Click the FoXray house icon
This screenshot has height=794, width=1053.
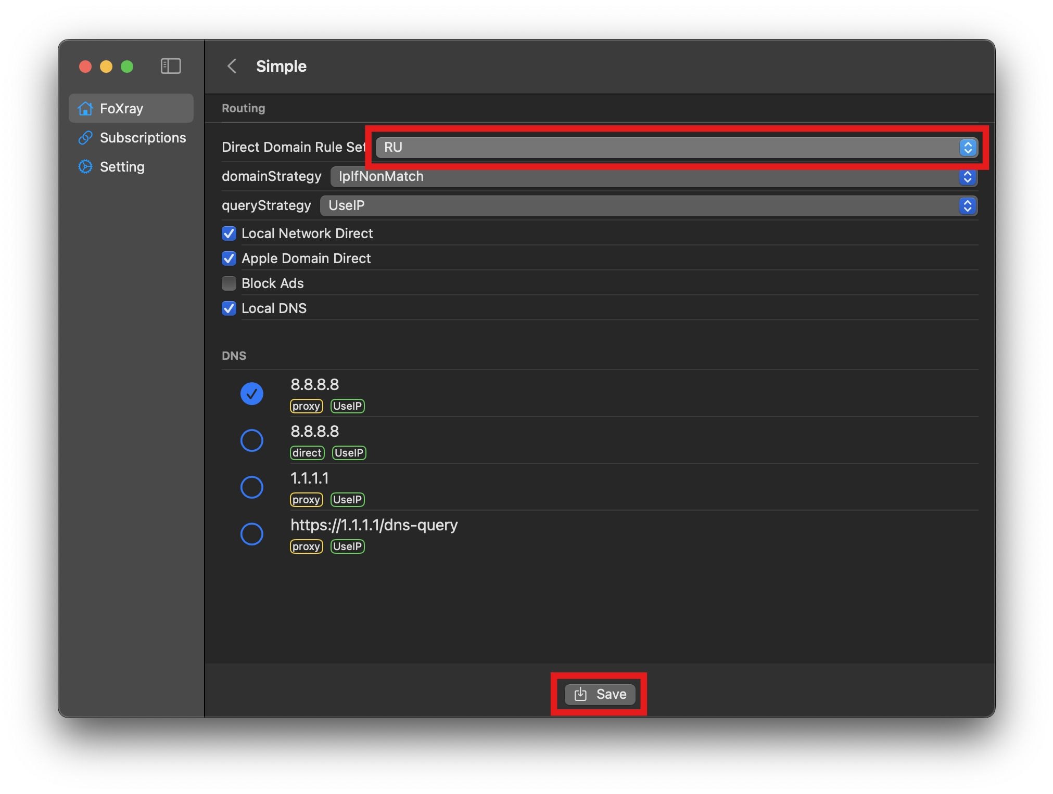(x=85, y=109)
